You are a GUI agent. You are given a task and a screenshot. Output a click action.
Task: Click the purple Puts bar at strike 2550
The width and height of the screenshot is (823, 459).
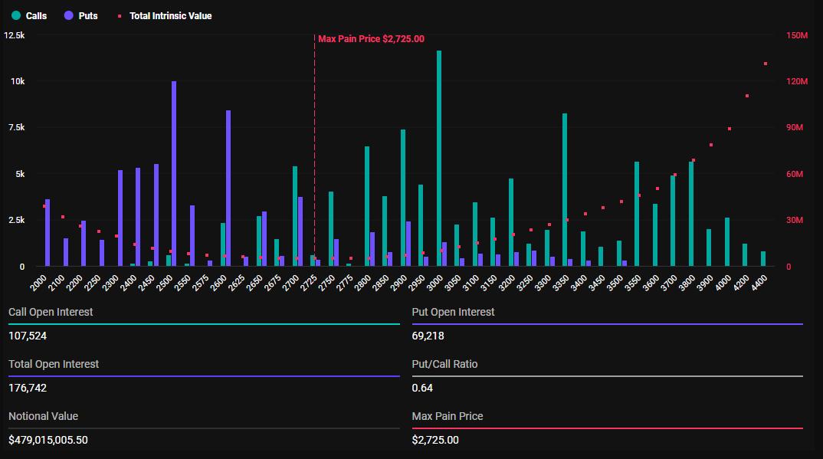click(x=192, y=236)
